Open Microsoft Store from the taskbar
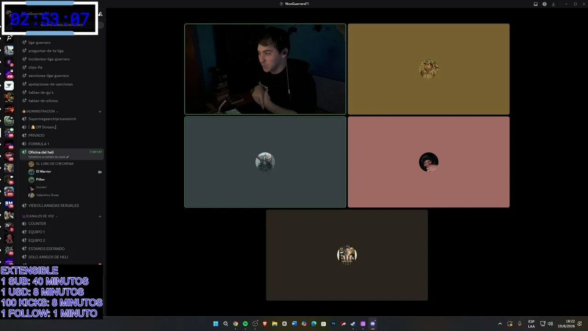Image resolution: width=588 pixels, height=331 pixels. 323,324
